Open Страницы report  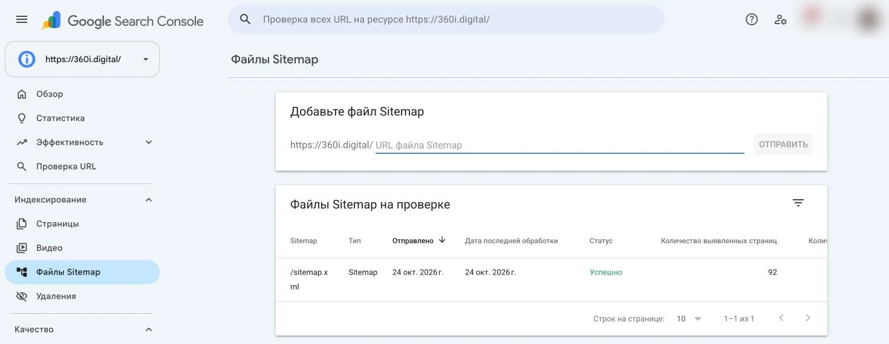pyautogui.click(x=82, y=224)
